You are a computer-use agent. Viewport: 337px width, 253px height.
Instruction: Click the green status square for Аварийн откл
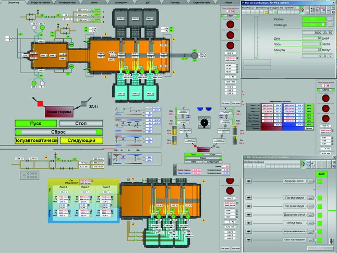coord(320,182)
